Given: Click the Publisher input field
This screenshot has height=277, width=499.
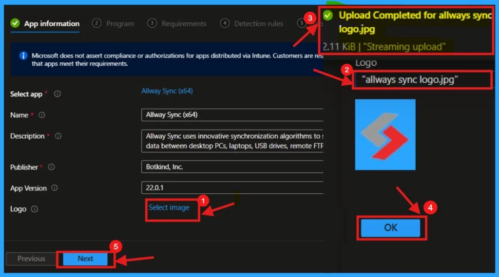Looking at the screenshot, I should pos(232,166).
